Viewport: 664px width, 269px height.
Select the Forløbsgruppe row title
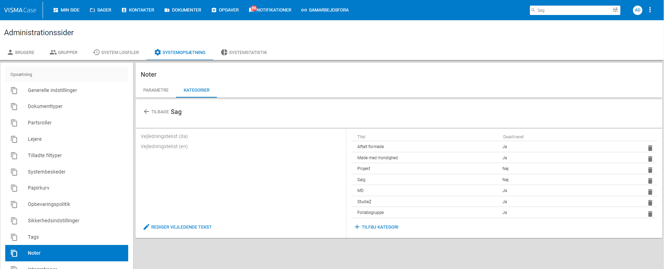coord(371,213)
